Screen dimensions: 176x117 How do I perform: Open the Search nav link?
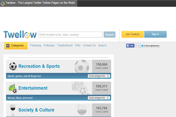[x=102, y=45]
